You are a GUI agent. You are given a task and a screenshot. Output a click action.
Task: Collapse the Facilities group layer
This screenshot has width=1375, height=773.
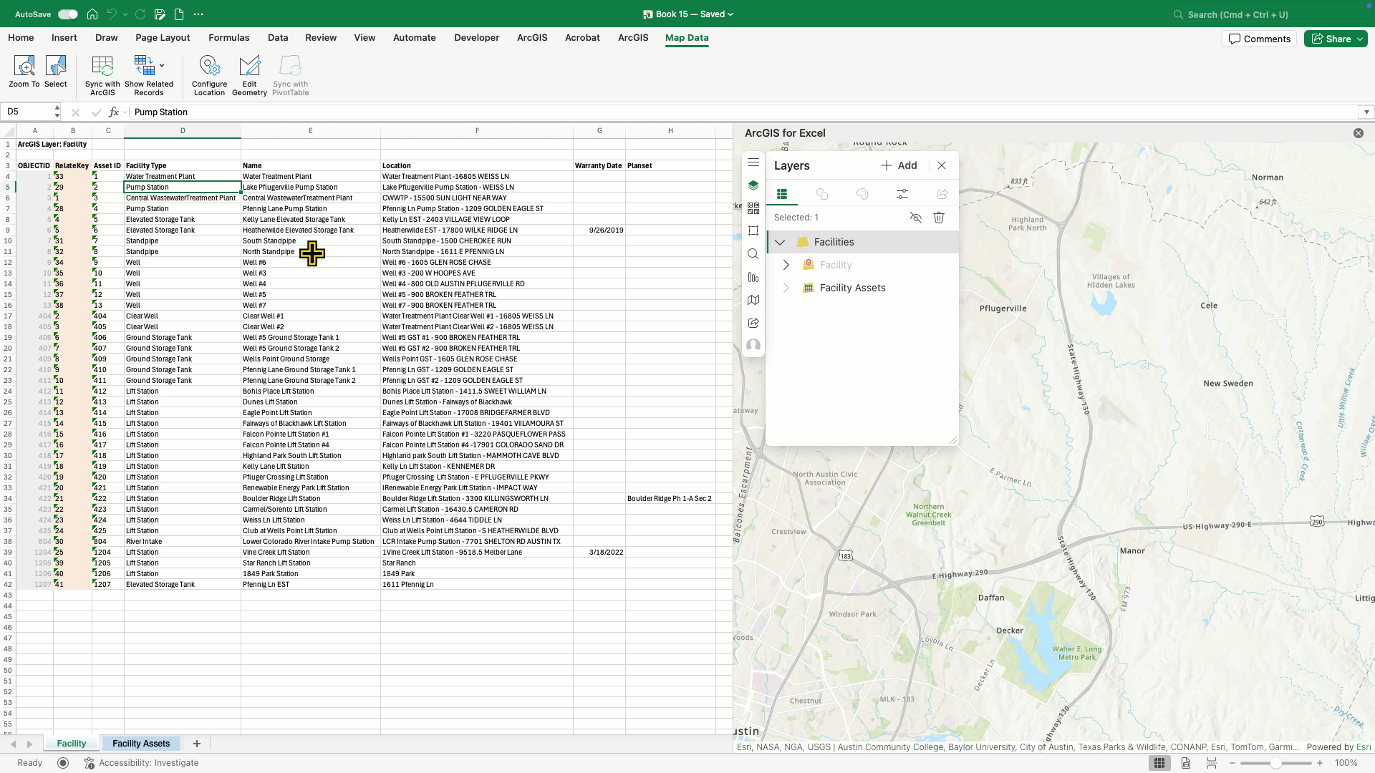point(780,242)
